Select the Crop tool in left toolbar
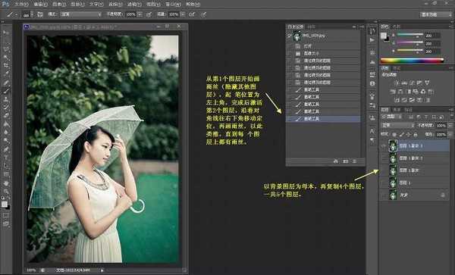 (6, 65)
